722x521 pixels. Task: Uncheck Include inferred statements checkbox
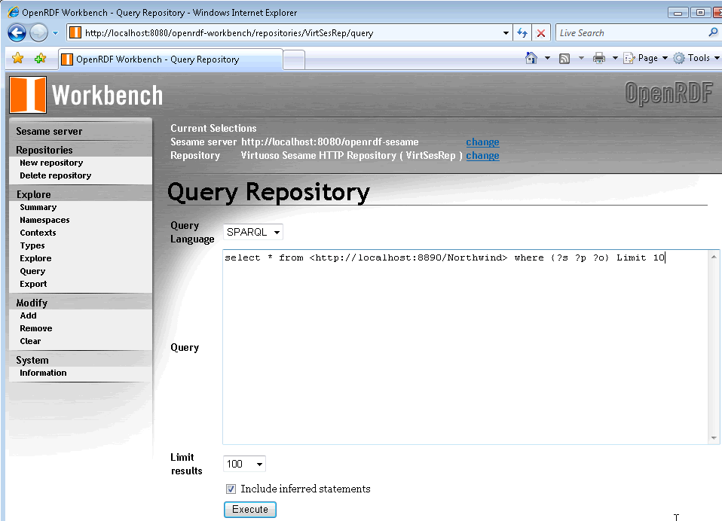coord(231,489)
